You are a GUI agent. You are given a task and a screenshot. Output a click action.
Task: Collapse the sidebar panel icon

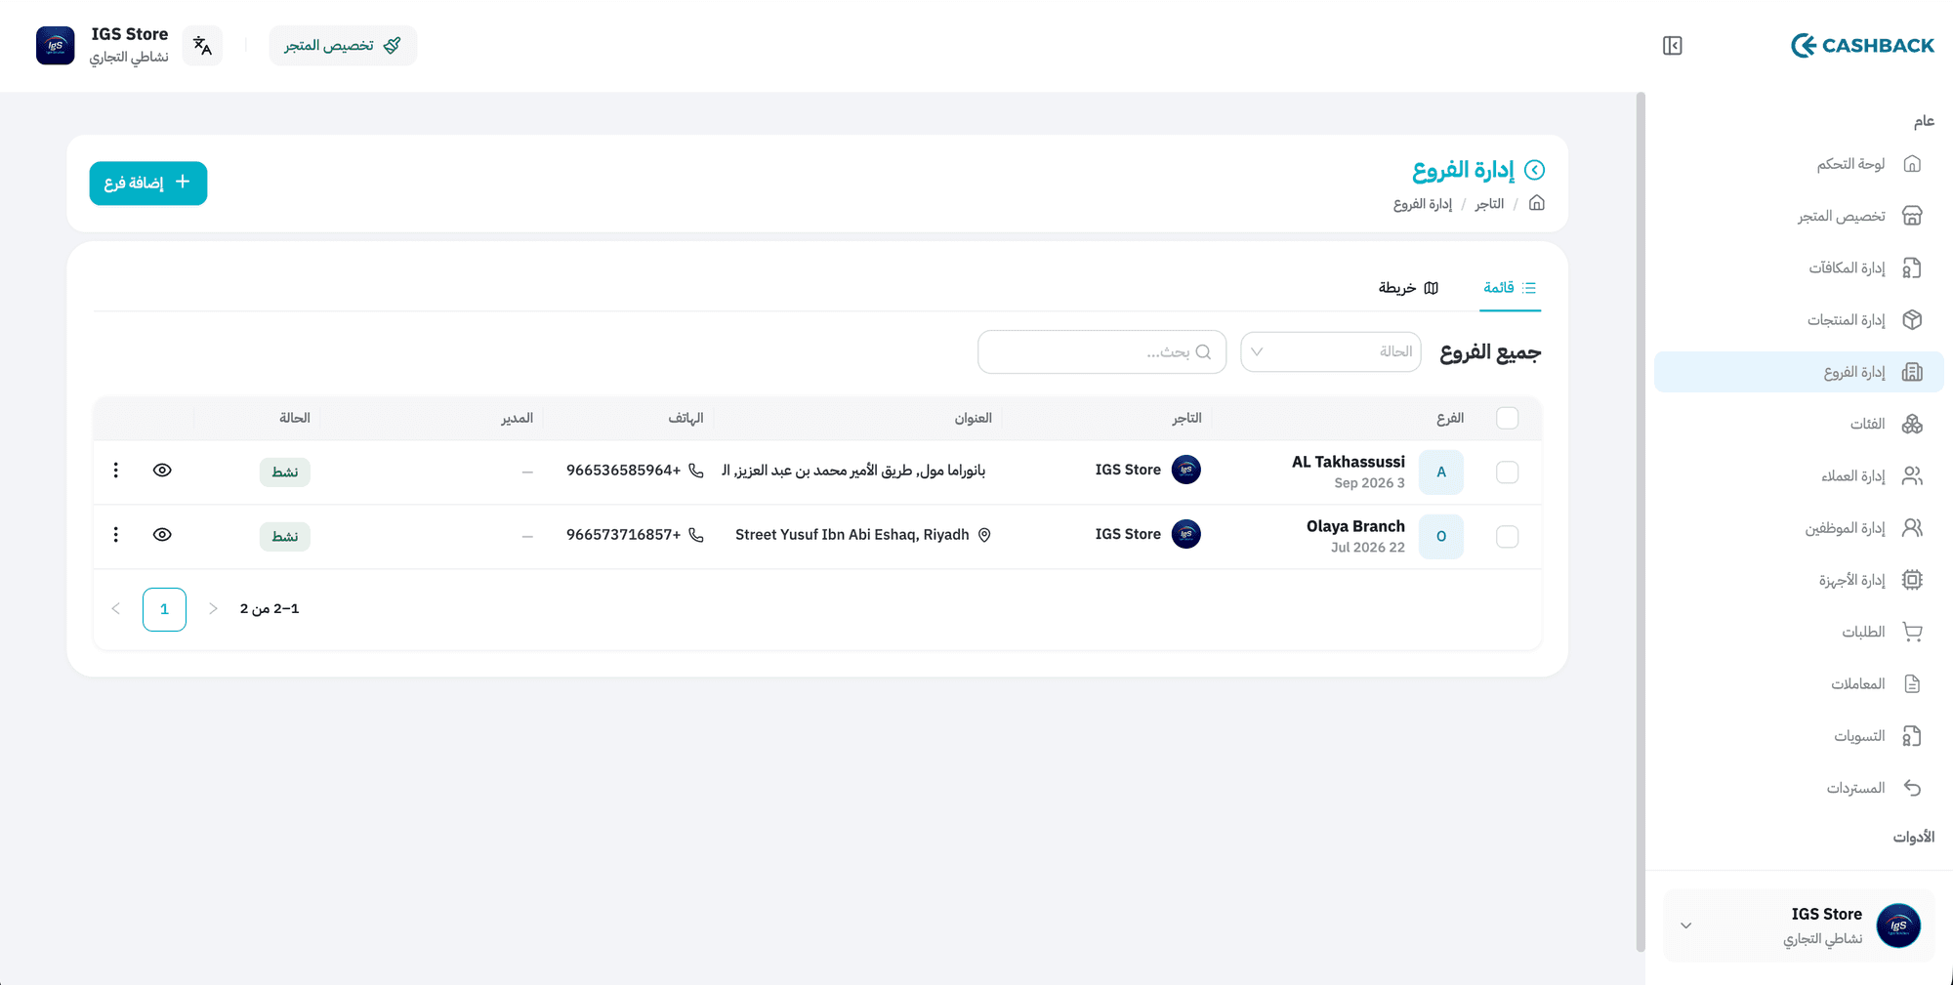(1672, 46)
